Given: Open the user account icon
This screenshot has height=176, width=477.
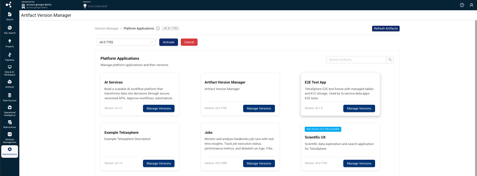Looking at the screenshot, I should [x=471, y=5].
